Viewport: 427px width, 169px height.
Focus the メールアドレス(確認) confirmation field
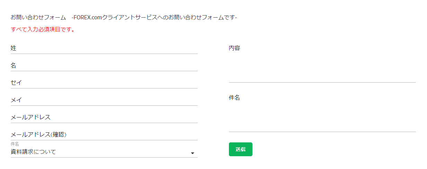(104, 135)
